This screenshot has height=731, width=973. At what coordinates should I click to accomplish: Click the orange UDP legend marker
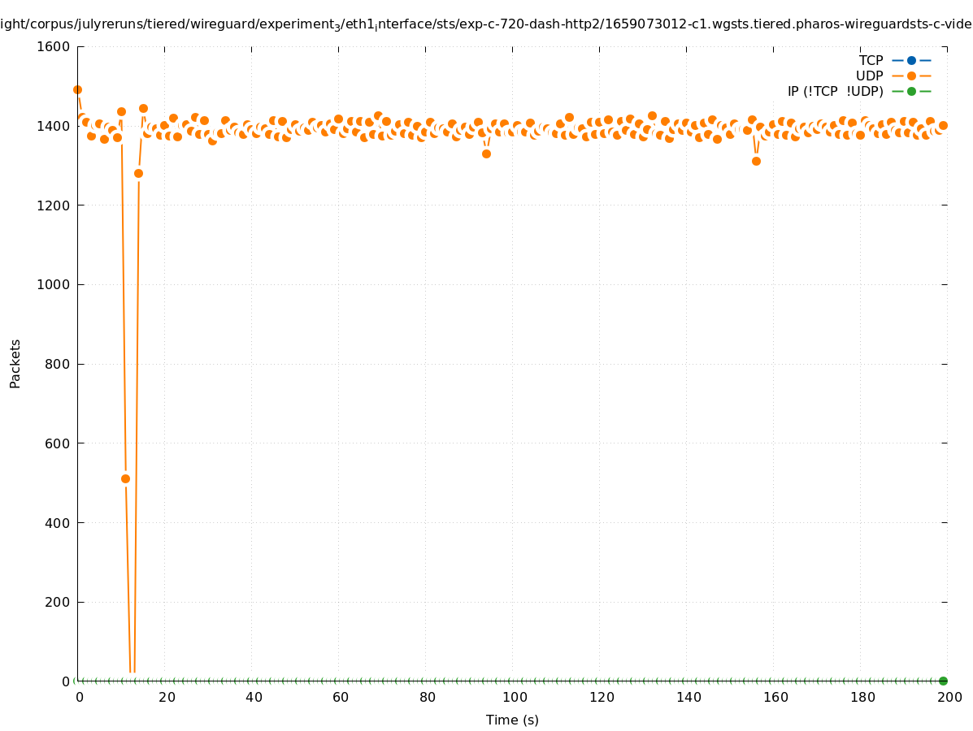911,76
